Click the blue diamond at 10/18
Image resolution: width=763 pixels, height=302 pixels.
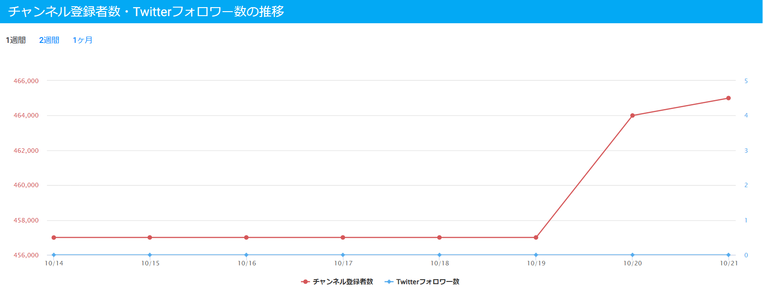439,255
